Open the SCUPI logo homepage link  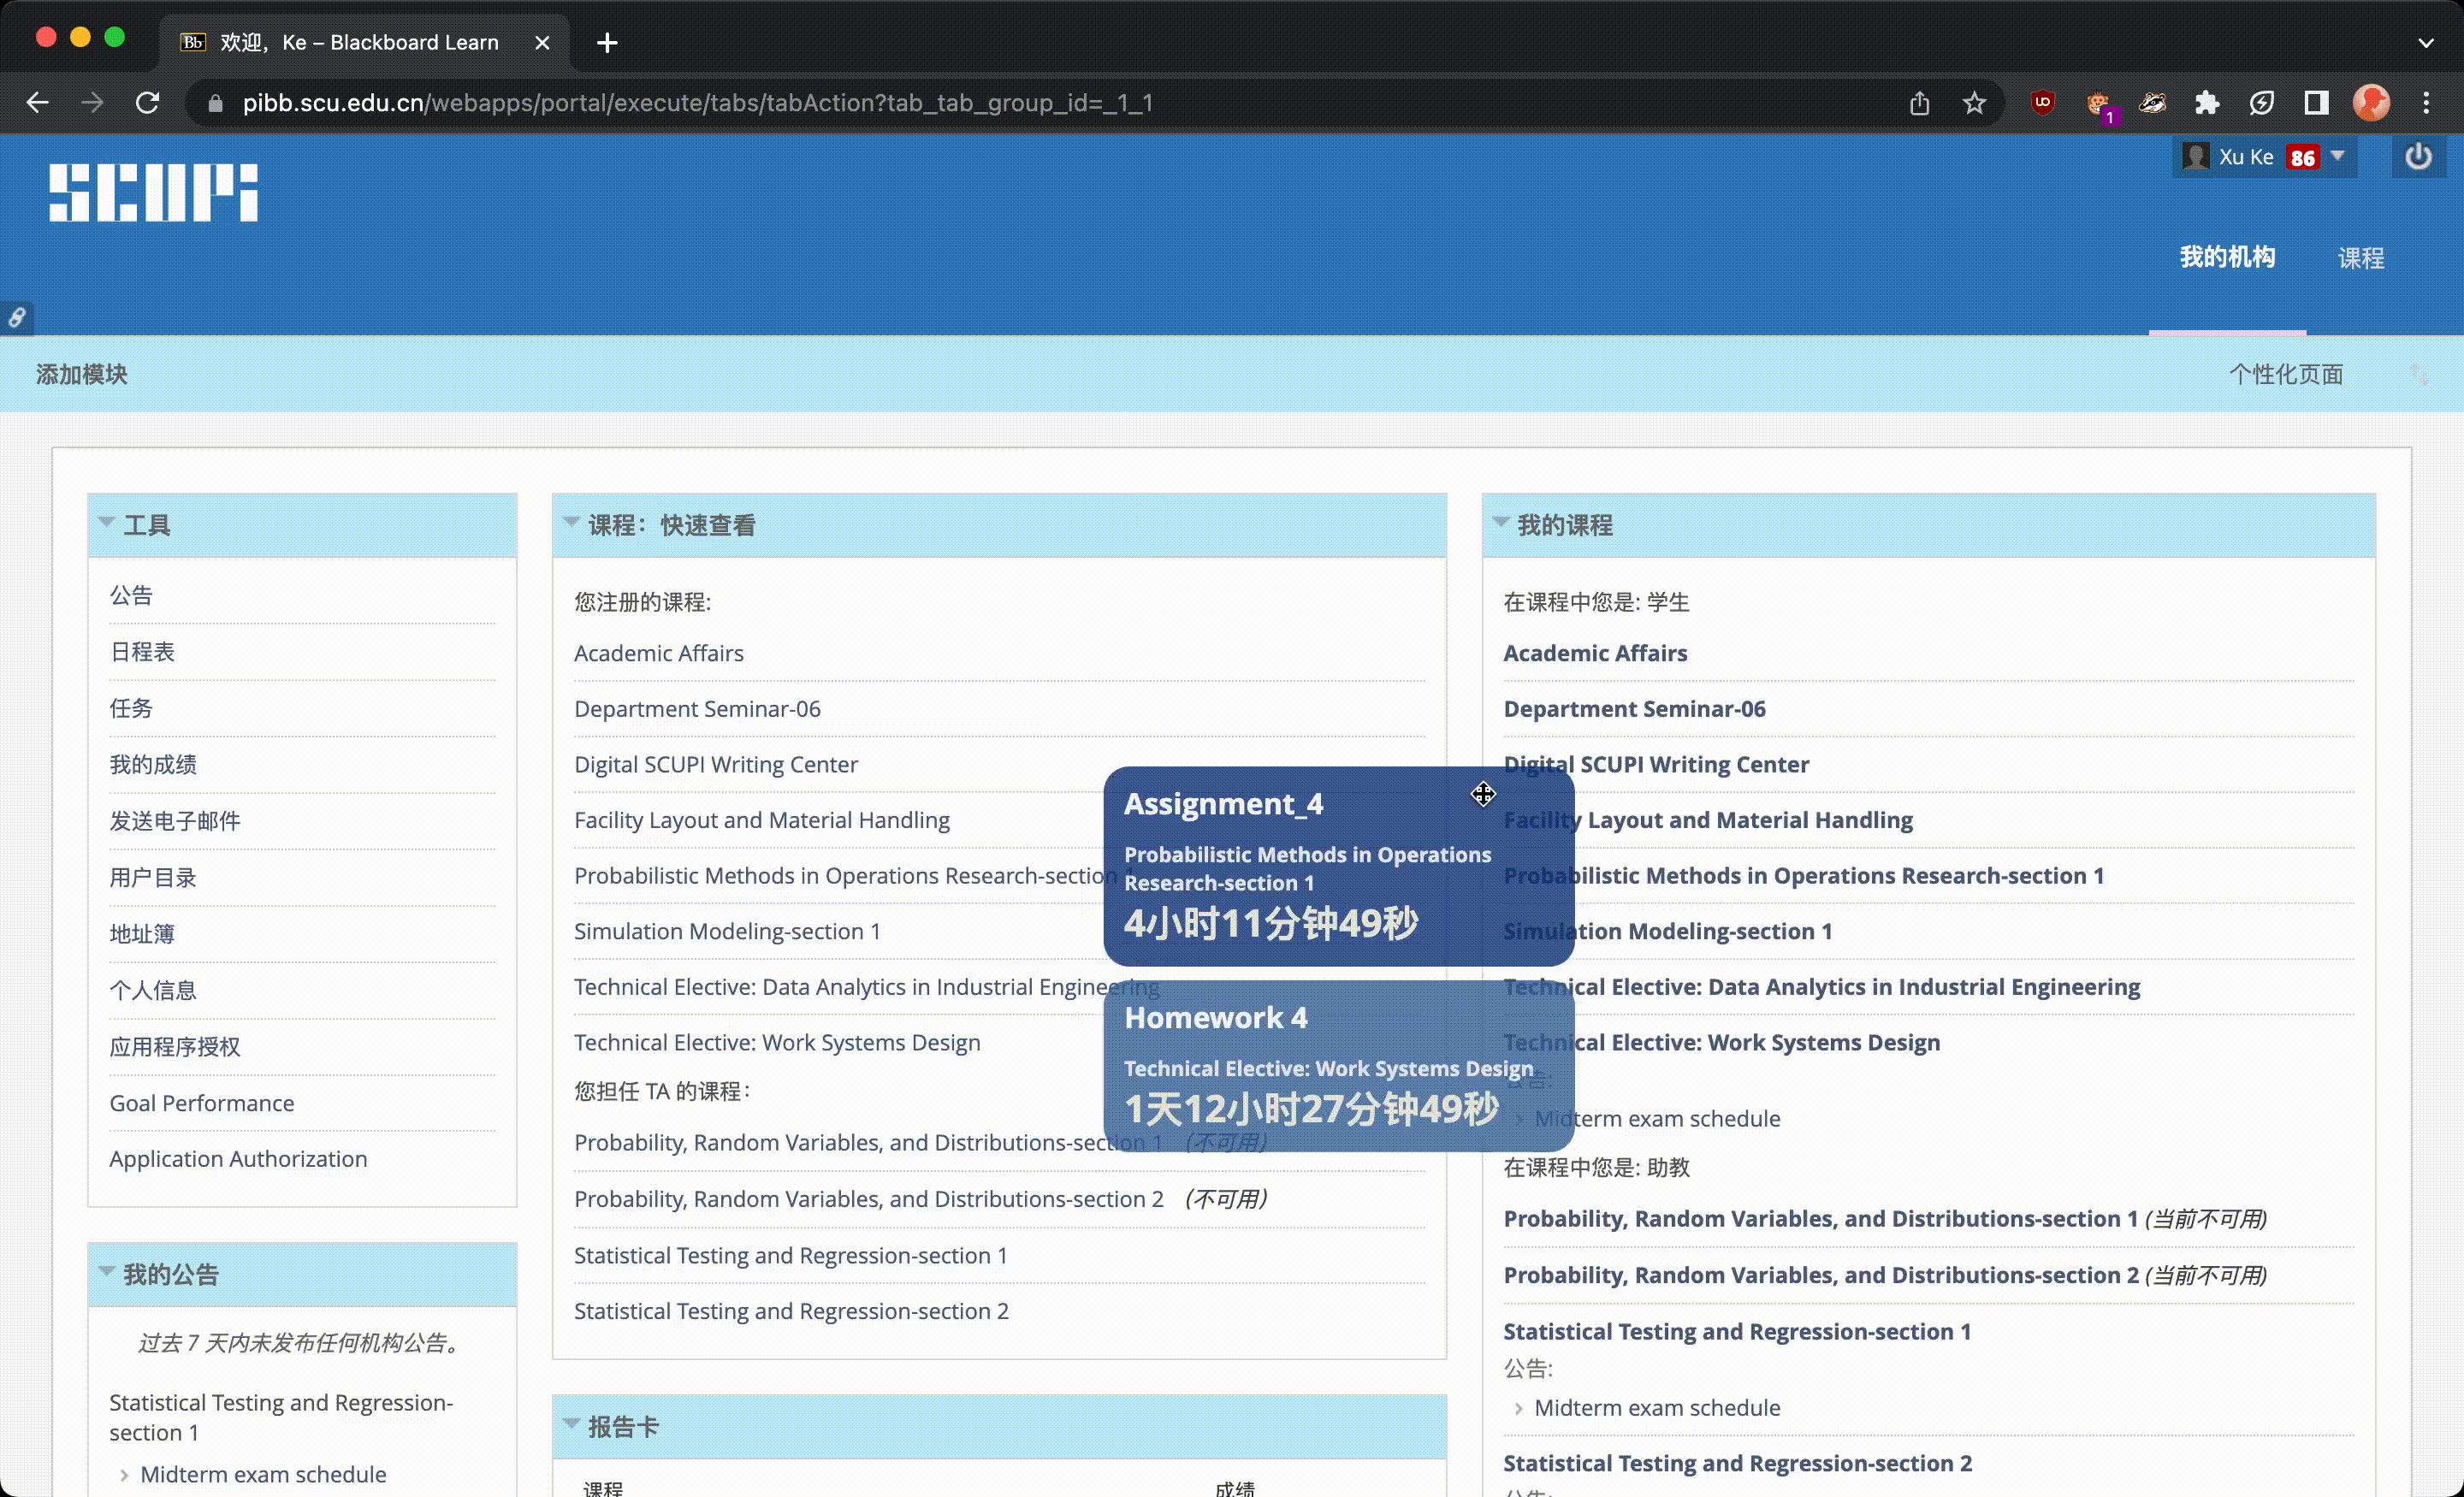click(152, 192)
